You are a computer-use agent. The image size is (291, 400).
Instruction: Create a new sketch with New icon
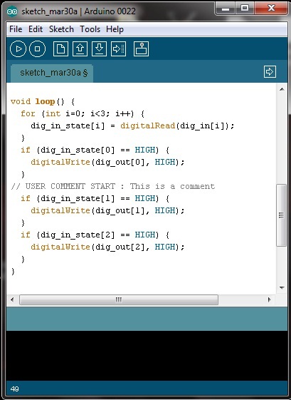point(60,48)
